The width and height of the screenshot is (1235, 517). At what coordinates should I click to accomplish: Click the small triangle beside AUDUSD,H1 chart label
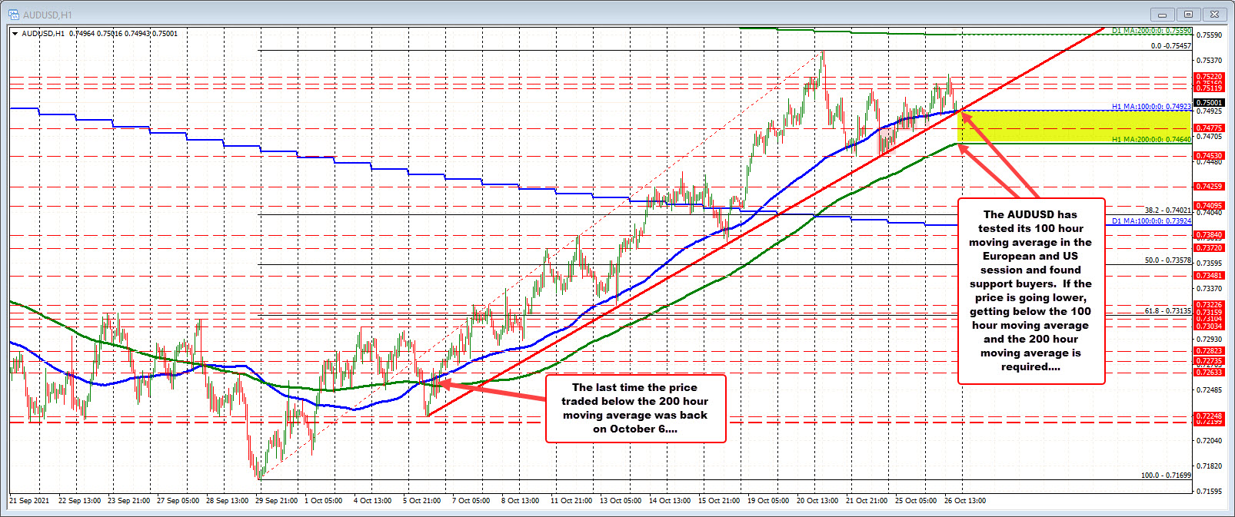(15, 34)
